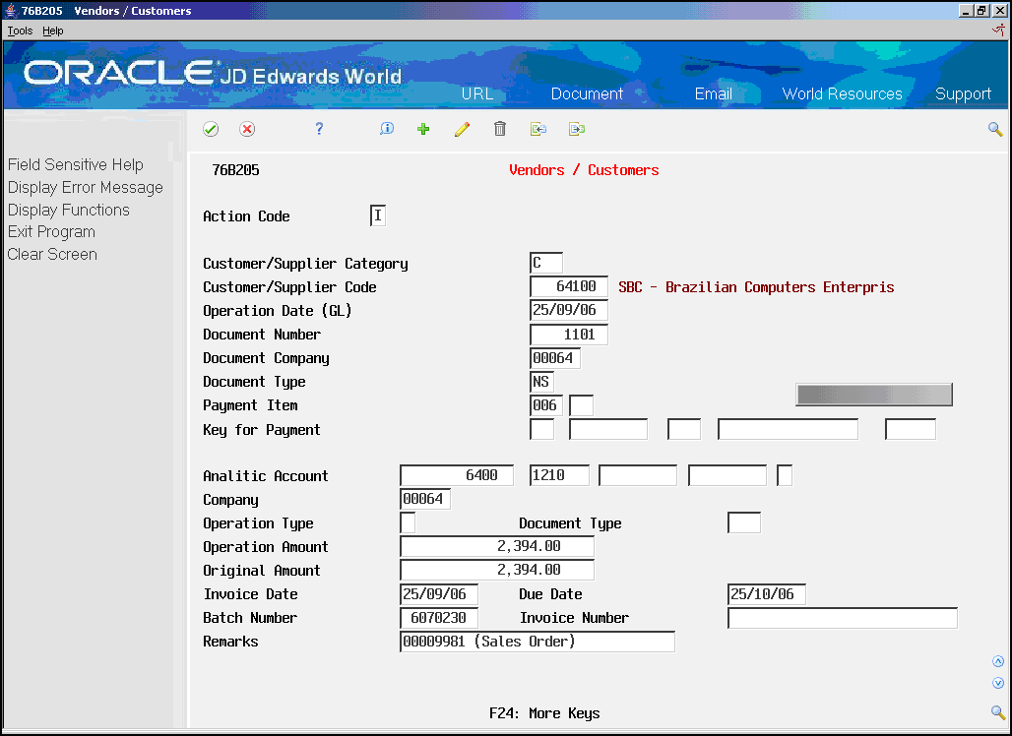The image size is (1012, 736).
Task: Click the toolbar magnifier search icon
Action: (995, 130)
